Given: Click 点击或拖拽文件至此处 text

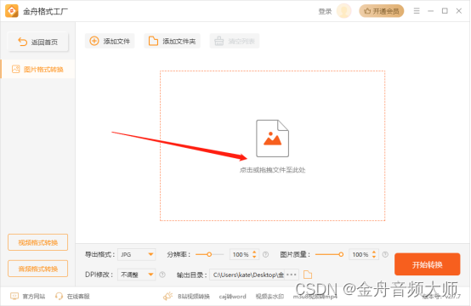Looking at the screenshot, I should click(x=272, y=170).
